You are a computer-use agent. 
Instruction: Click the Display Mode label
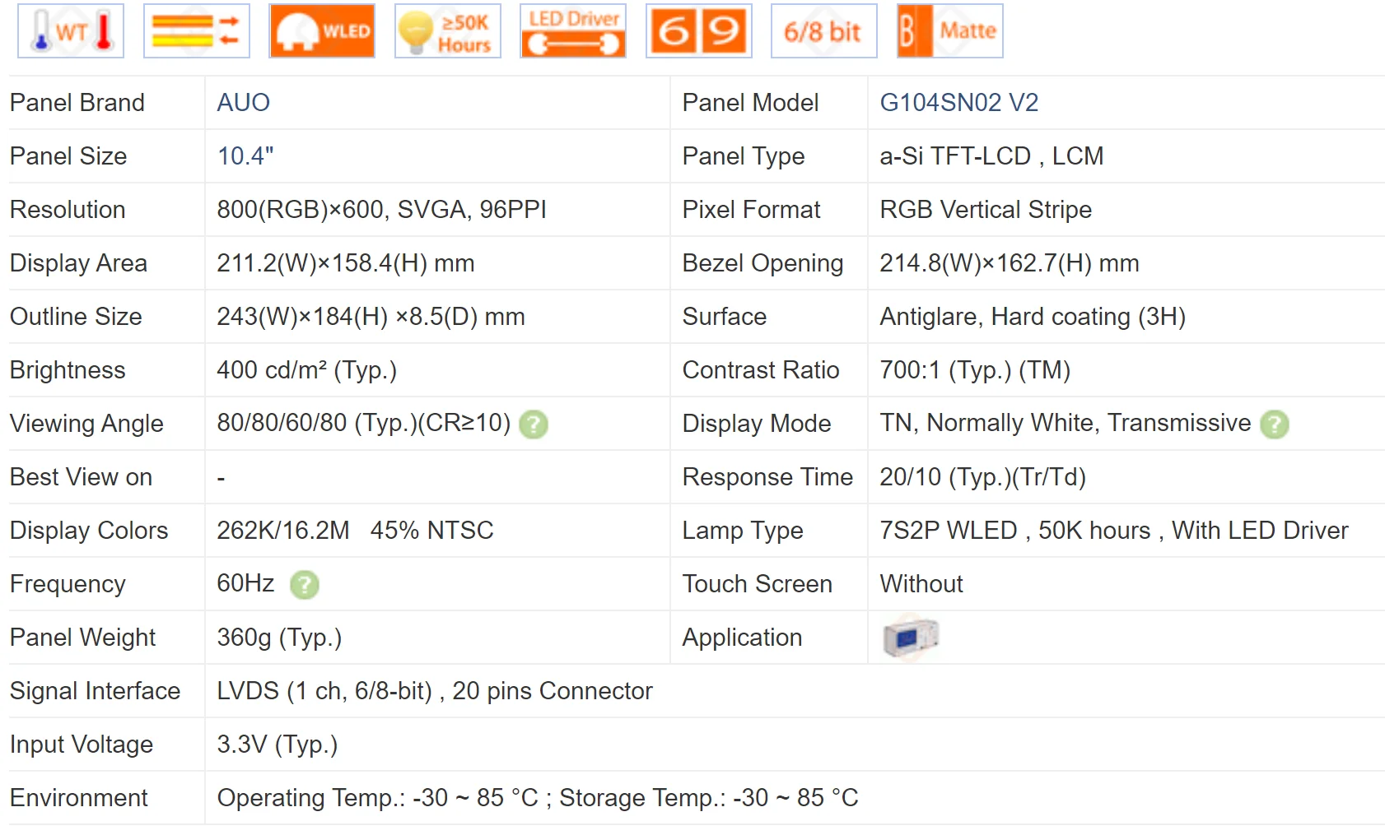pyautogui.click(x=757, y=424)
